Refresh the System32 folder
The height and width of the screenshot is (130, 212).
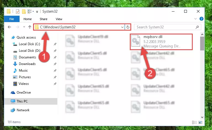pyautogui.click(x=128, y=27)
